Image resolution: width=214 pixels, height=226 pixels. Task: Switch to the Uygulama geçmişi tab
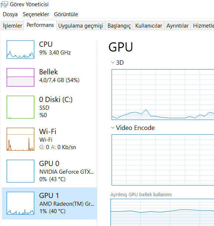[x=81, y=26]
